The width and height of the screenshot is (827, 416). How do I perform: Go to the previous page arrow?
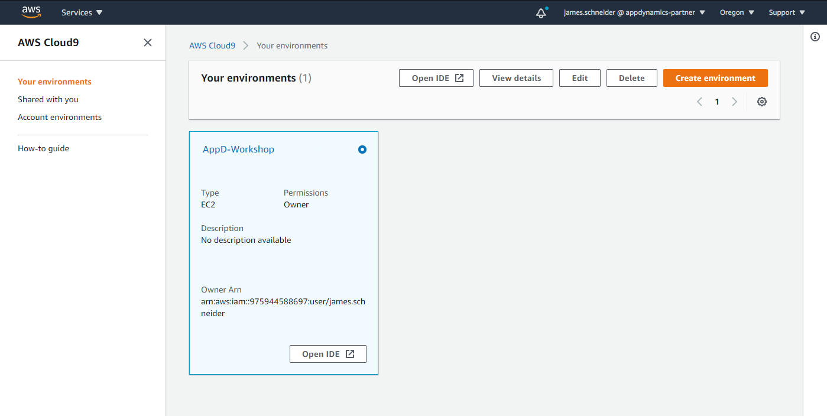tap(700, 102)
